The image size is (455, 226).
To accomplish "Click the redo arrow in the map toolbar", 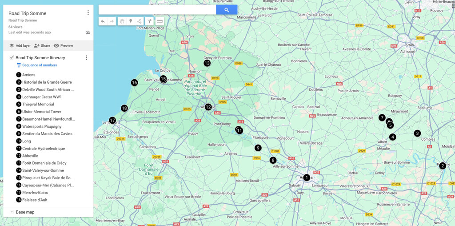I will 112,21.
